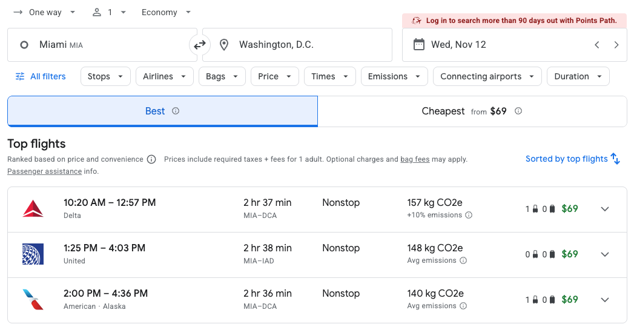Viewport: 634px width, 327px height.
Task: Click the 140 kg CO2e value
Action: click(x=435, y=293)
